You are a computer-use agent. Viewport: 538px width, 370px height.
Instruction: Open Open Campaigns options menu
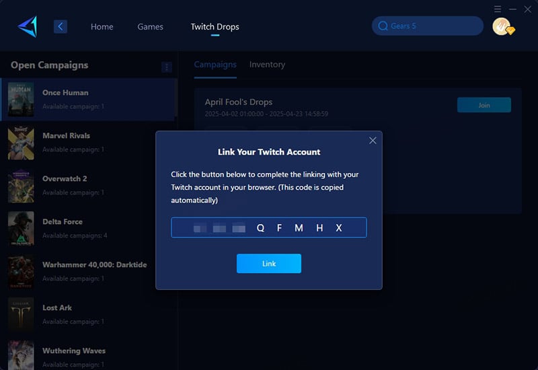tap(167, 67)
